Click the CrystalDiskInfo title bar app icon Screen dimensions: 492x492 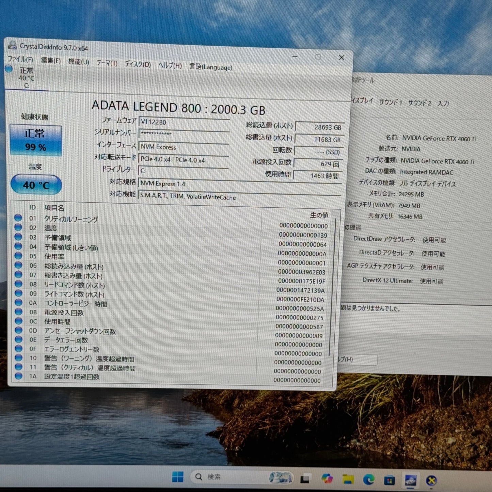pos(12,45)
